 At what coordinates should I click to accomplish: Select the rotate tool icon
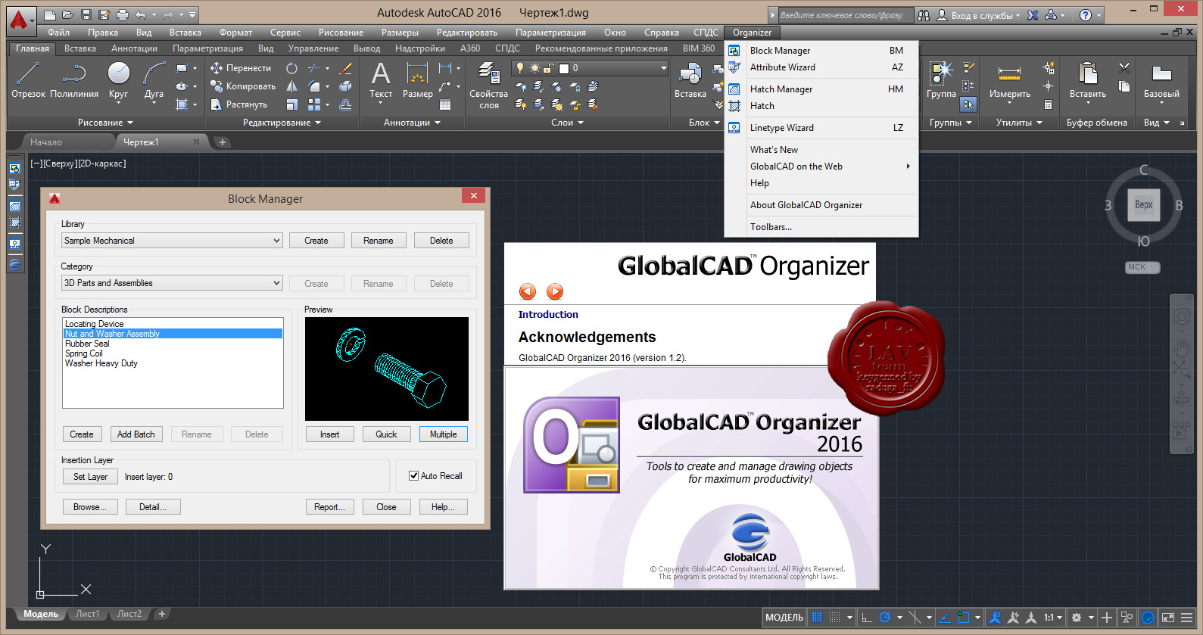pos(291,68)
